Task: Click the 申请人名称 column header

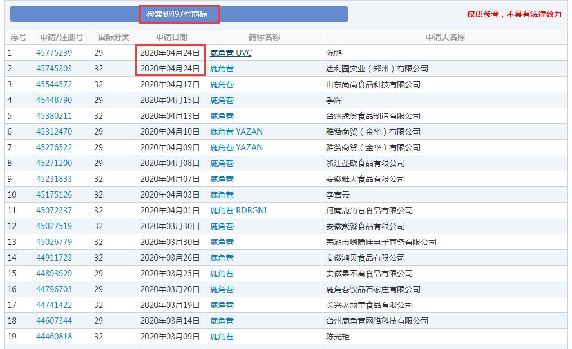Action: [x=445, y=37]
